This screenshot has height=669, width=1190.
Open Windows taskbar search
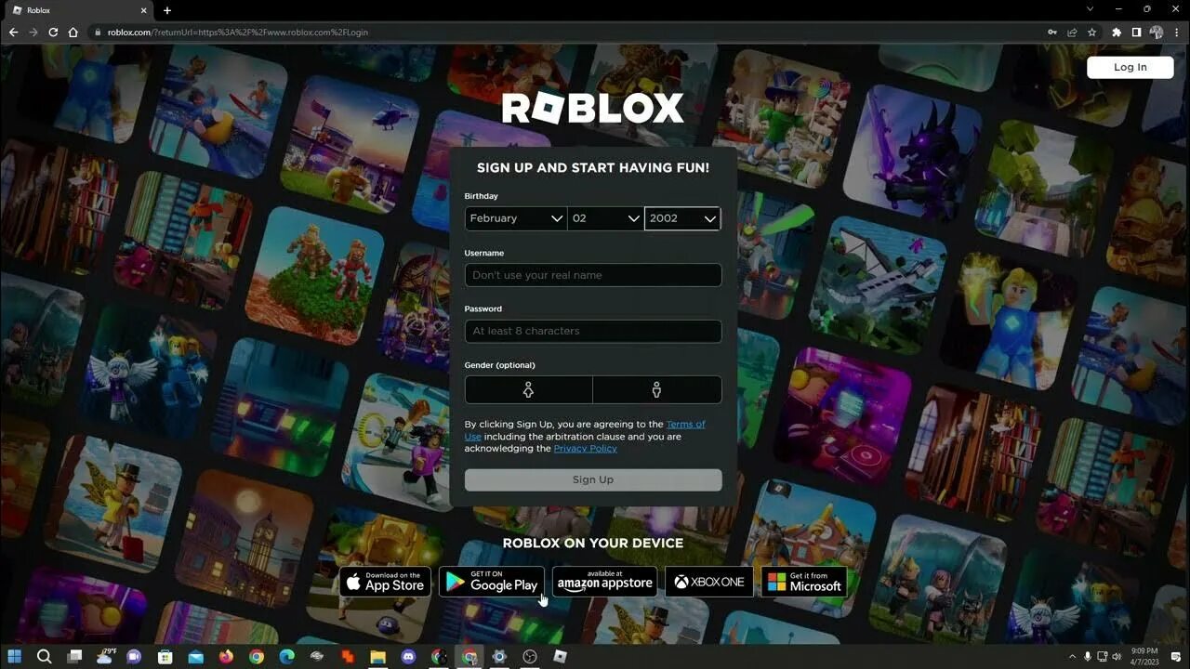(x=44, y=657)
